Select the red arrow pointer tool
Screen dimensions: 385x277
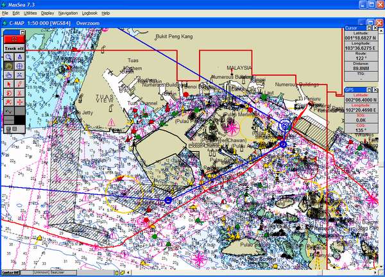tap(9, 84)
